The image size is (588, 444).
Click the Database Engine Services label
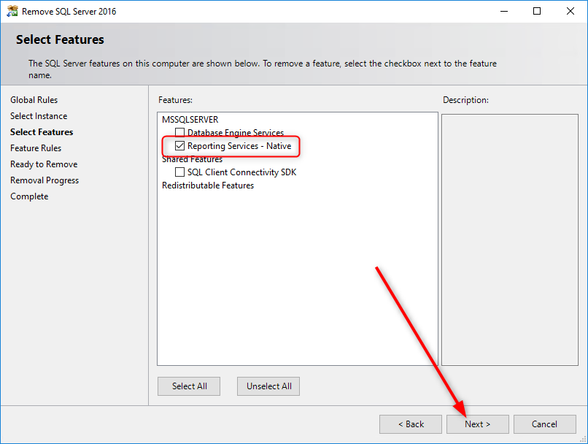[x=236, y=132]
